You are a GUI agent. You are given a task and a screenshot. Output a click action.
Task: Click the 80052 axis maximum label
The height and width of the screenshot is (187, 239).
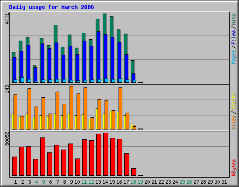pyautogui.click(x=7, y=138)
